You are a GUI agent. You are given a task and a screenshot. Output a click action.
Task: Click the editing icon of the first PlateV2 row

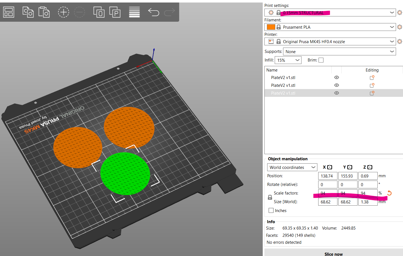click(x=372, y=78)
